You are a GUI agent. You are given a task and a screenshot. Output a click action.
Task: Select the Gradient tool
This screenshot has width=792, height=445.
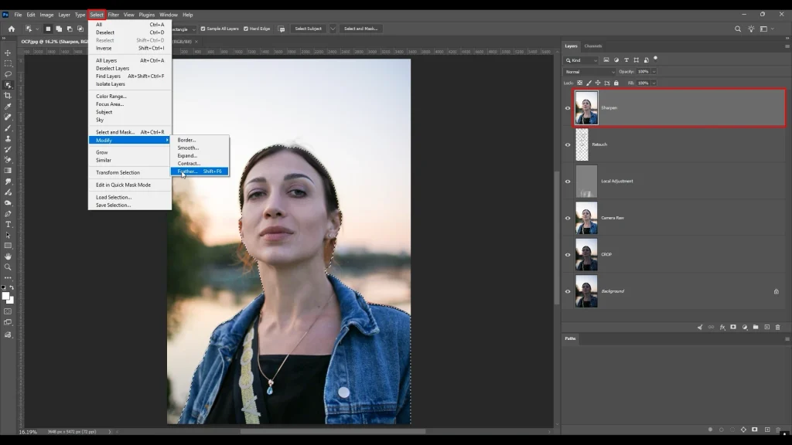click(8, 171)
